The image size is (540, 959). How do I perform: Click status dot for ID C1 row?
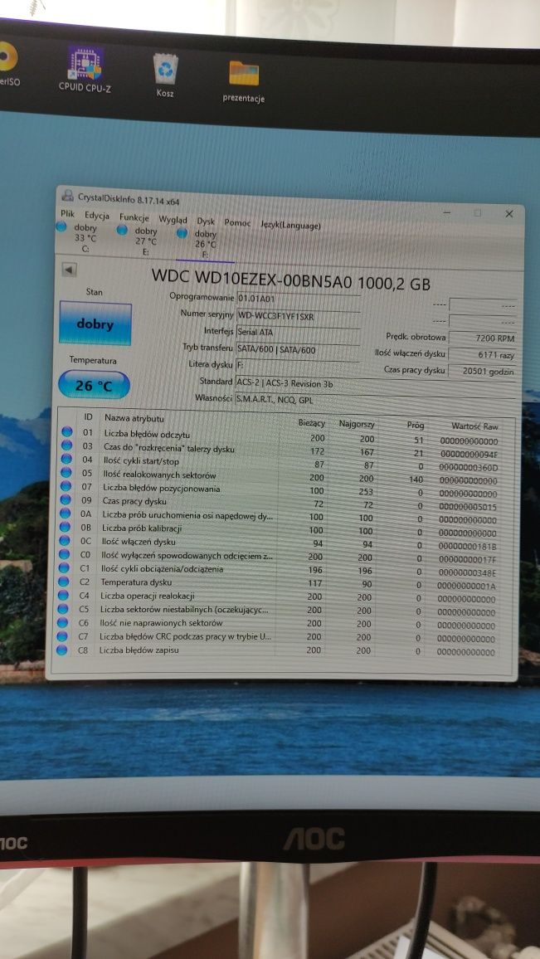(64, 568)
